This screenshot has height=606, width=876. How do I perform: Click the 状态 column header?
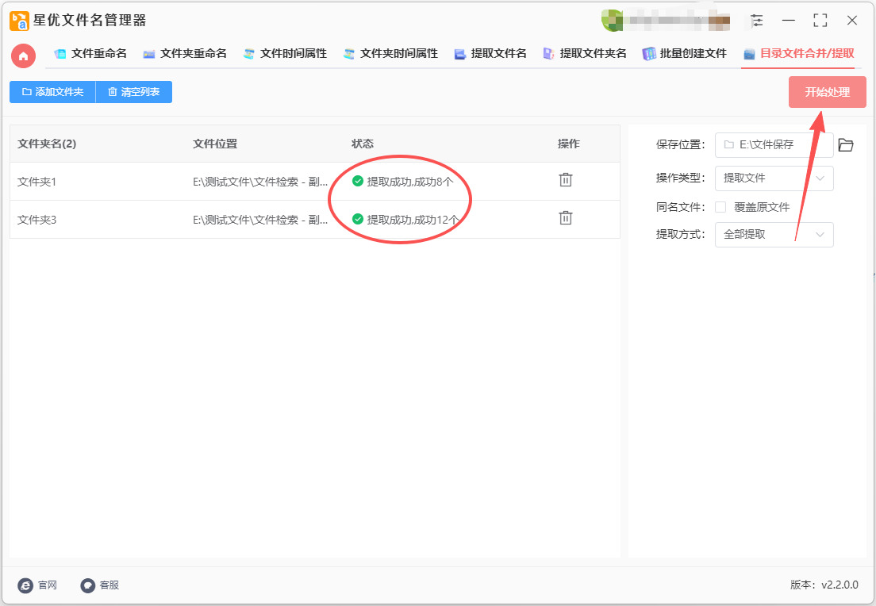(363, 144)
